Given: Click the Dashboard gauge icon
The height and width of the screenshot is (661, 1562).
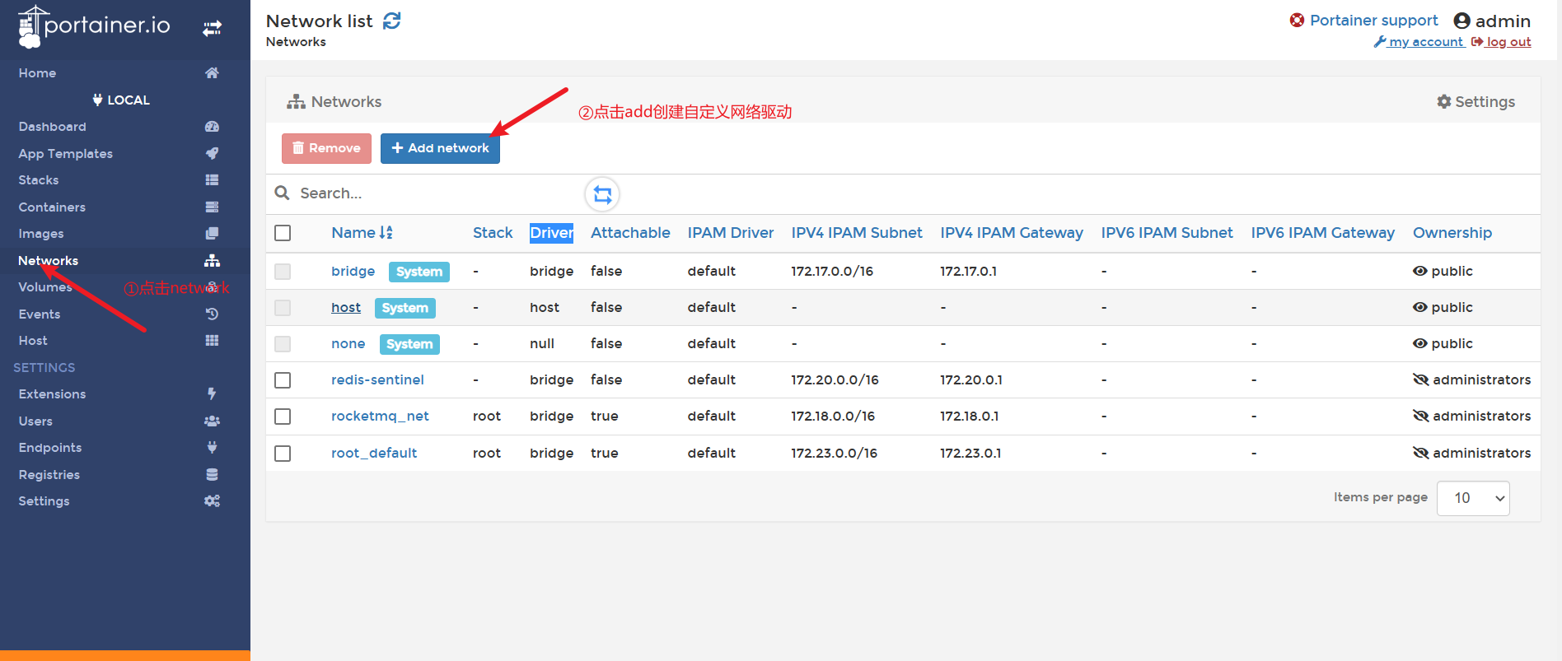Looking at the screenshot, I should pyautogui.click(x=212, y=127).
